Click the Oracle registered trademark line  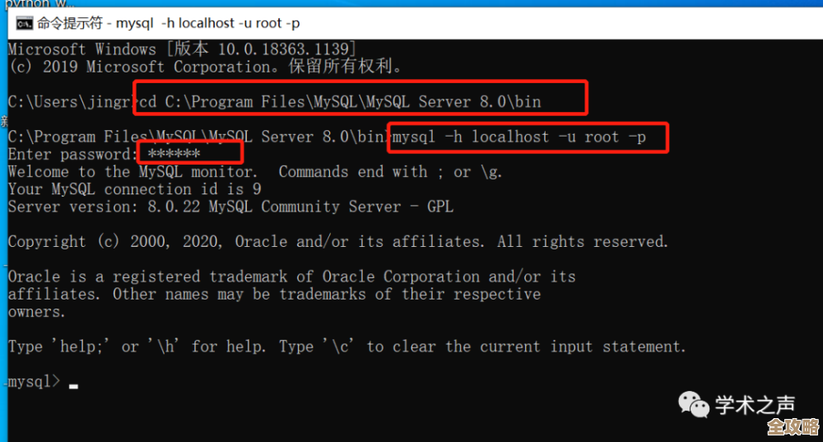click(x=291, y=277)
